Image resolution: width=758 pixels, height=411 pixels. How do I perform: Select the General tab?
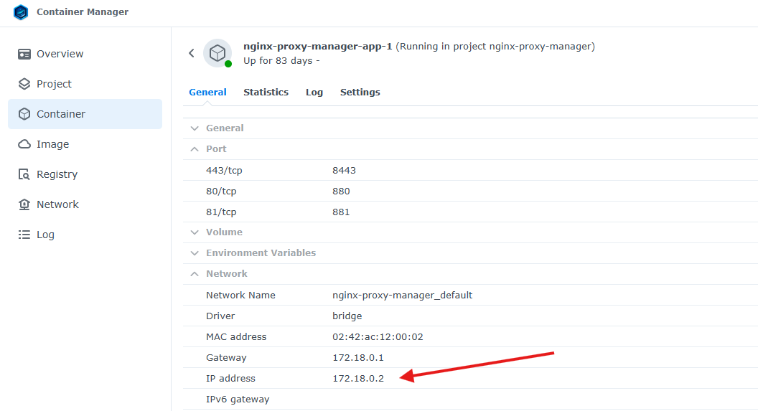207,92
